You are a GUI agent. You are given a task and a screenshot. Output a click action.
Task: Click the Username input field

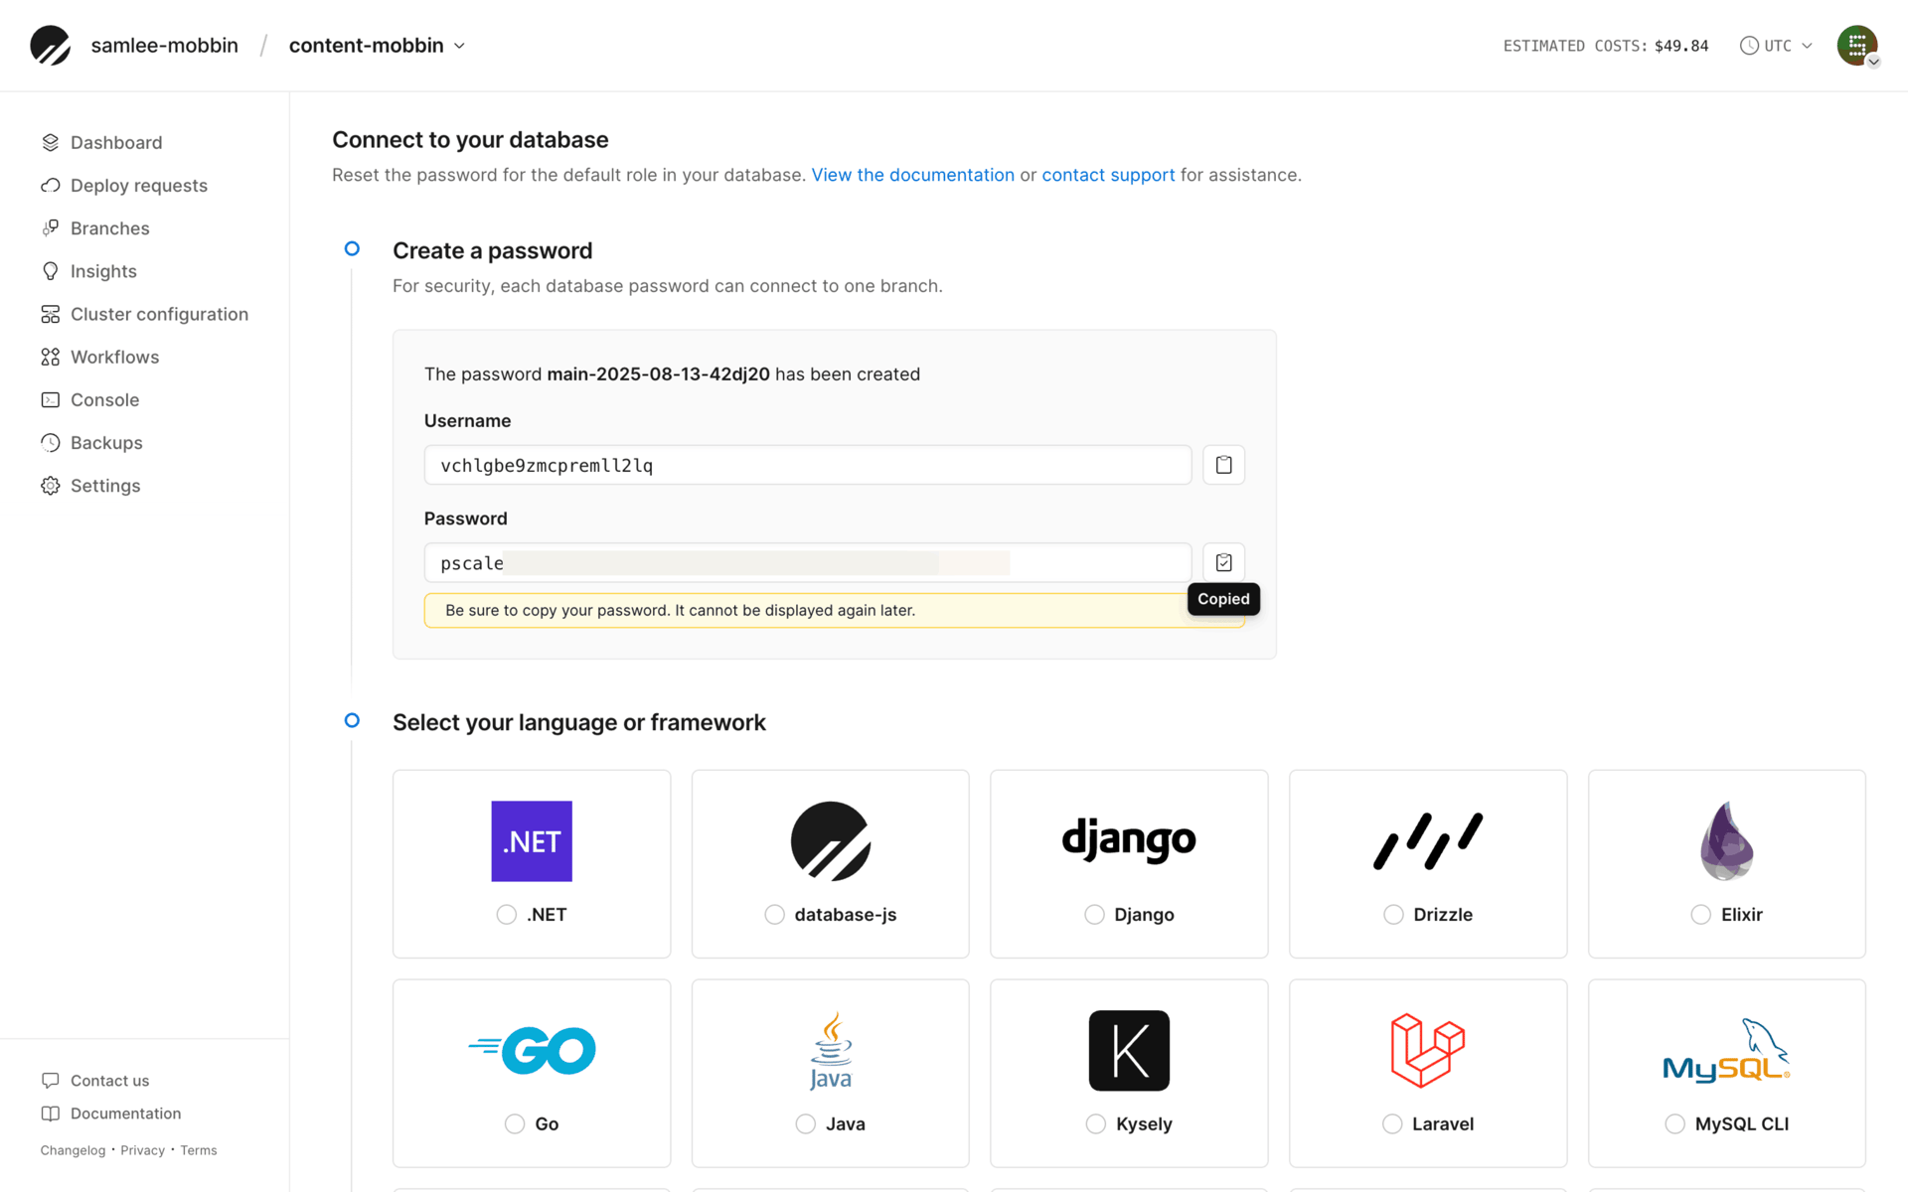pos(808,465)
